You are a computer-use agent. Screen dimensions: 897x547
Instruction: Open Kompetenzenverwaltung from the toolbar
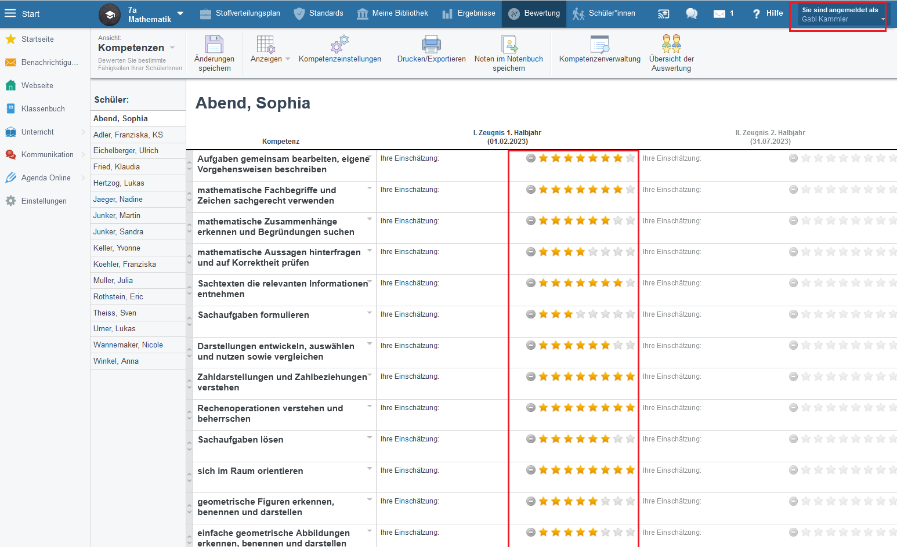coord(599,45)
